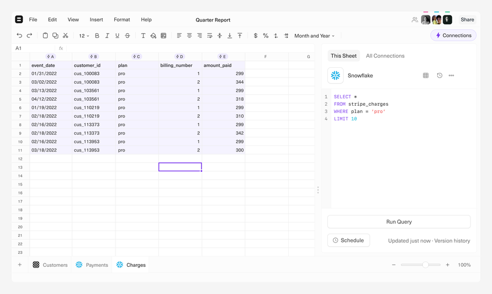Click the query history clock icon
The image size is (492, 294).
coord(439,76)
